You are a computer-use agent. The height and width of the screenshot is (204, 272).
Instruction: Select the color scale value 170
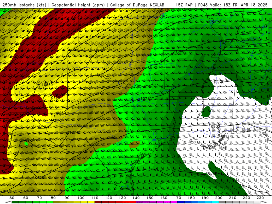pos(177,198)
